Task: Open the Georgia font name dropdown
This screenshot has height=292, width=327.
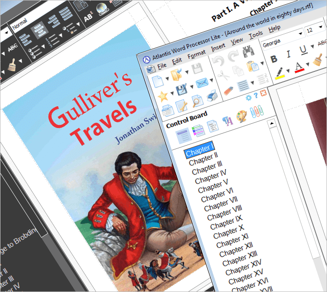Action: click(x=301, y=34)
